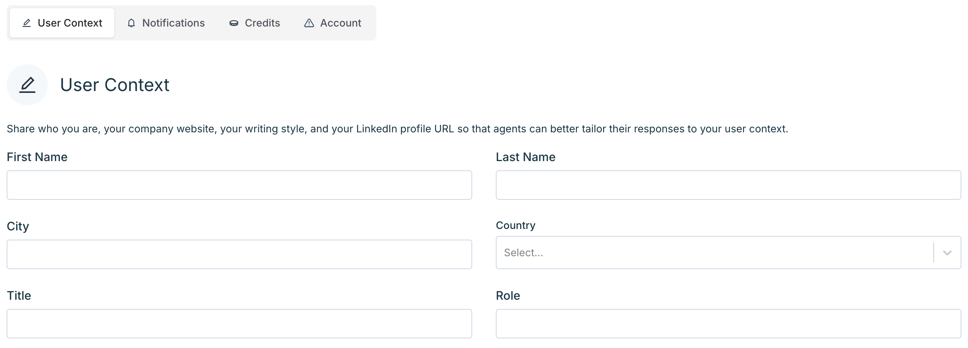This screenshot has width=968, height=348.
Task: Click the pencil icon in User Context tab
Action: 27,23
